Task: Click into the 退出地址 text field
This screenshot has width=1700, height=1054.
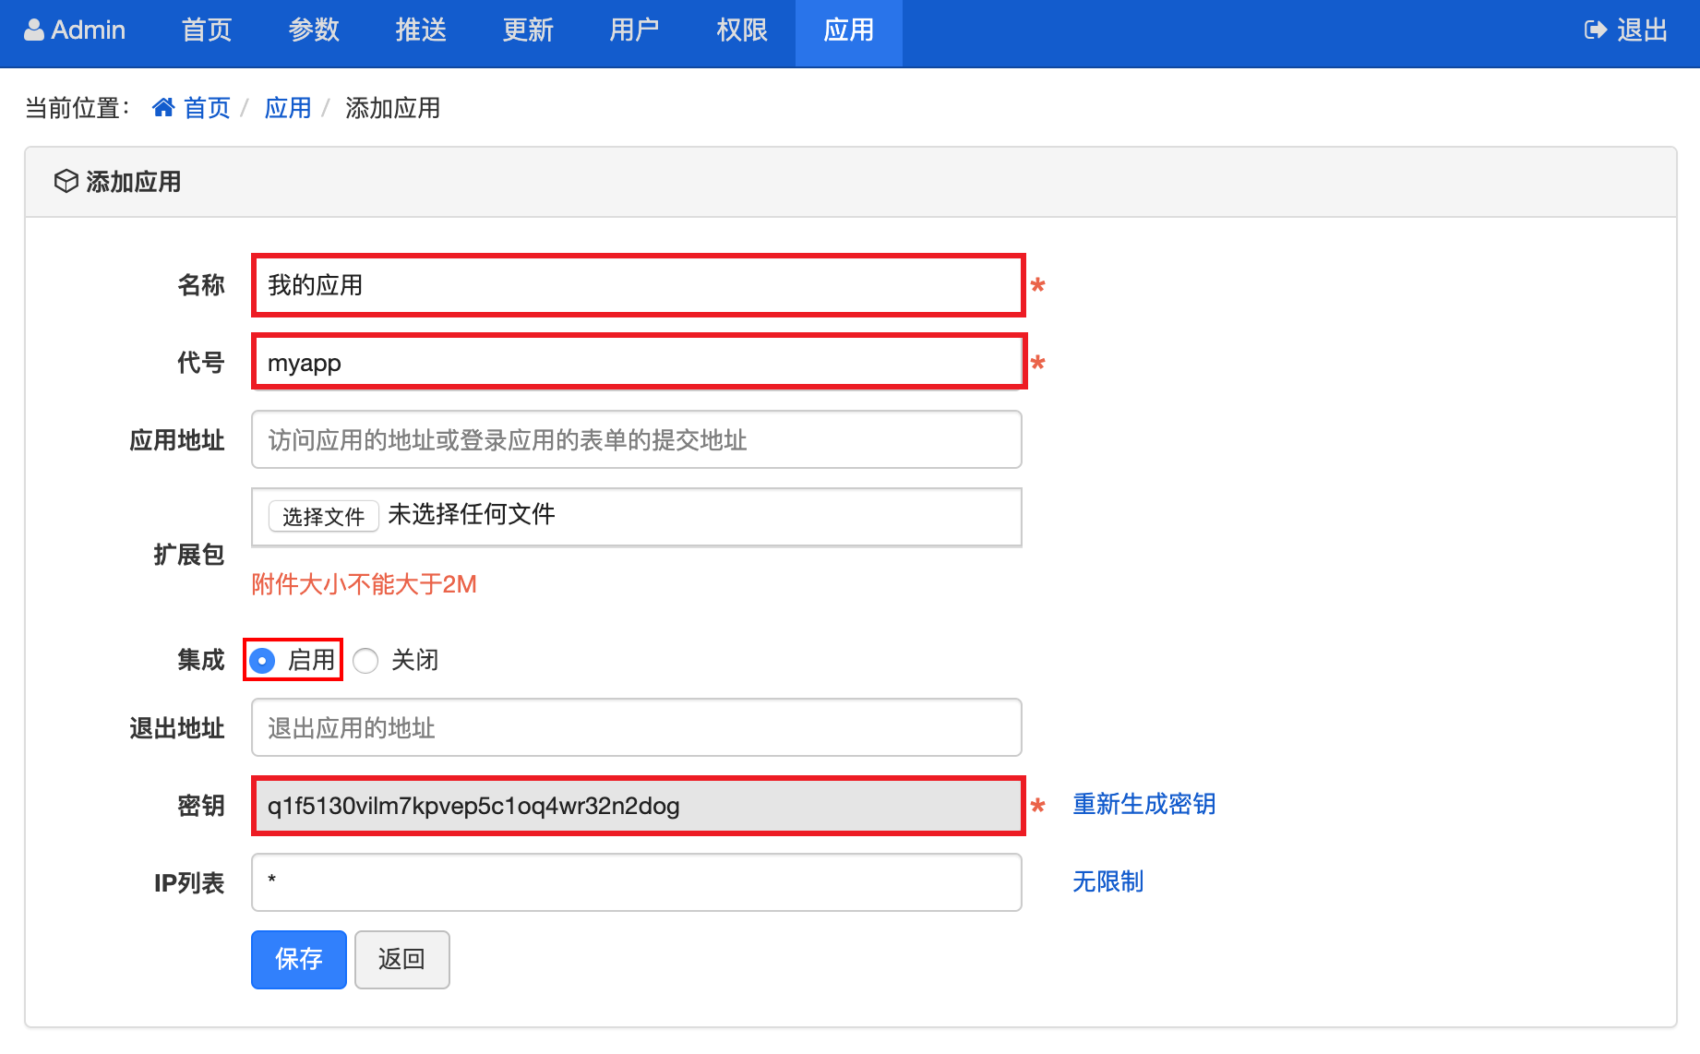Action: click(636, 727)
